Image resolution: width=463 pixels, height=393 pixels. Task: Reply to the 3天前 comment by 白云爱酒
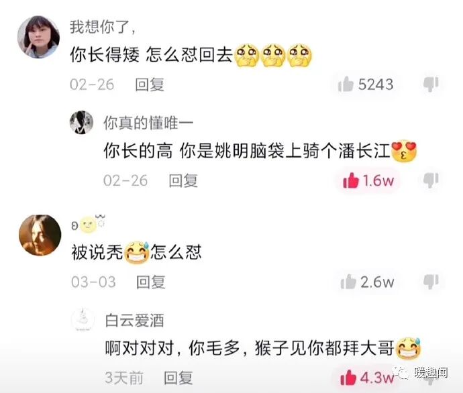pos(178,378)
